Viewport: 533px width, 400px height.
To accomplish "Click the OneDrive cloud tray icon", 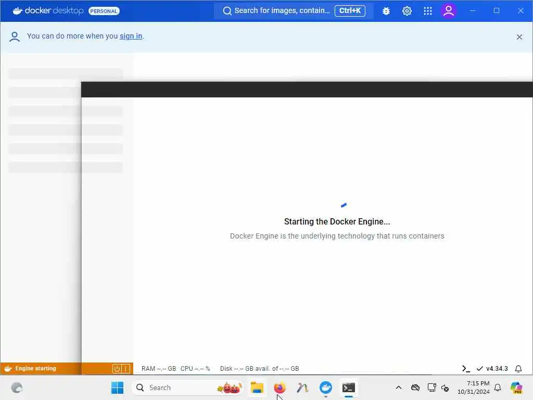I will click(415, 387).
